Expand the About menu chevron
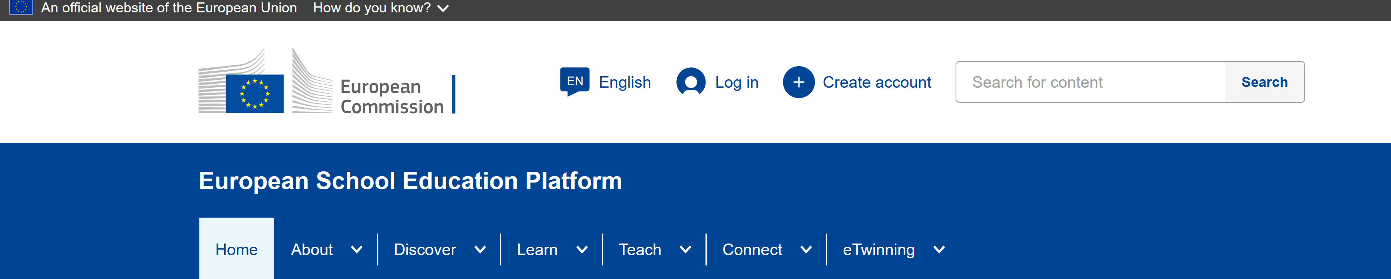The width and height of the screenshot is (1391, 279). (356, 250)
